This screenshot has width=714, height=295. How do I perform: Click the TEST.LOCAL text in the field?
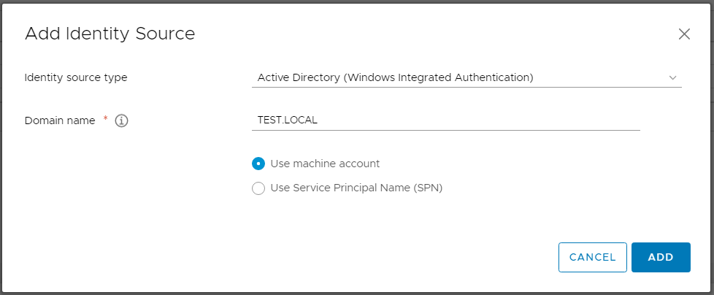288,120
